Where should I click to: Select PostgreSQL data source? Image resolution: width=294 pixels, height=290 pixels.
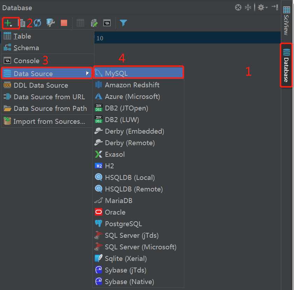click(138, 224)
